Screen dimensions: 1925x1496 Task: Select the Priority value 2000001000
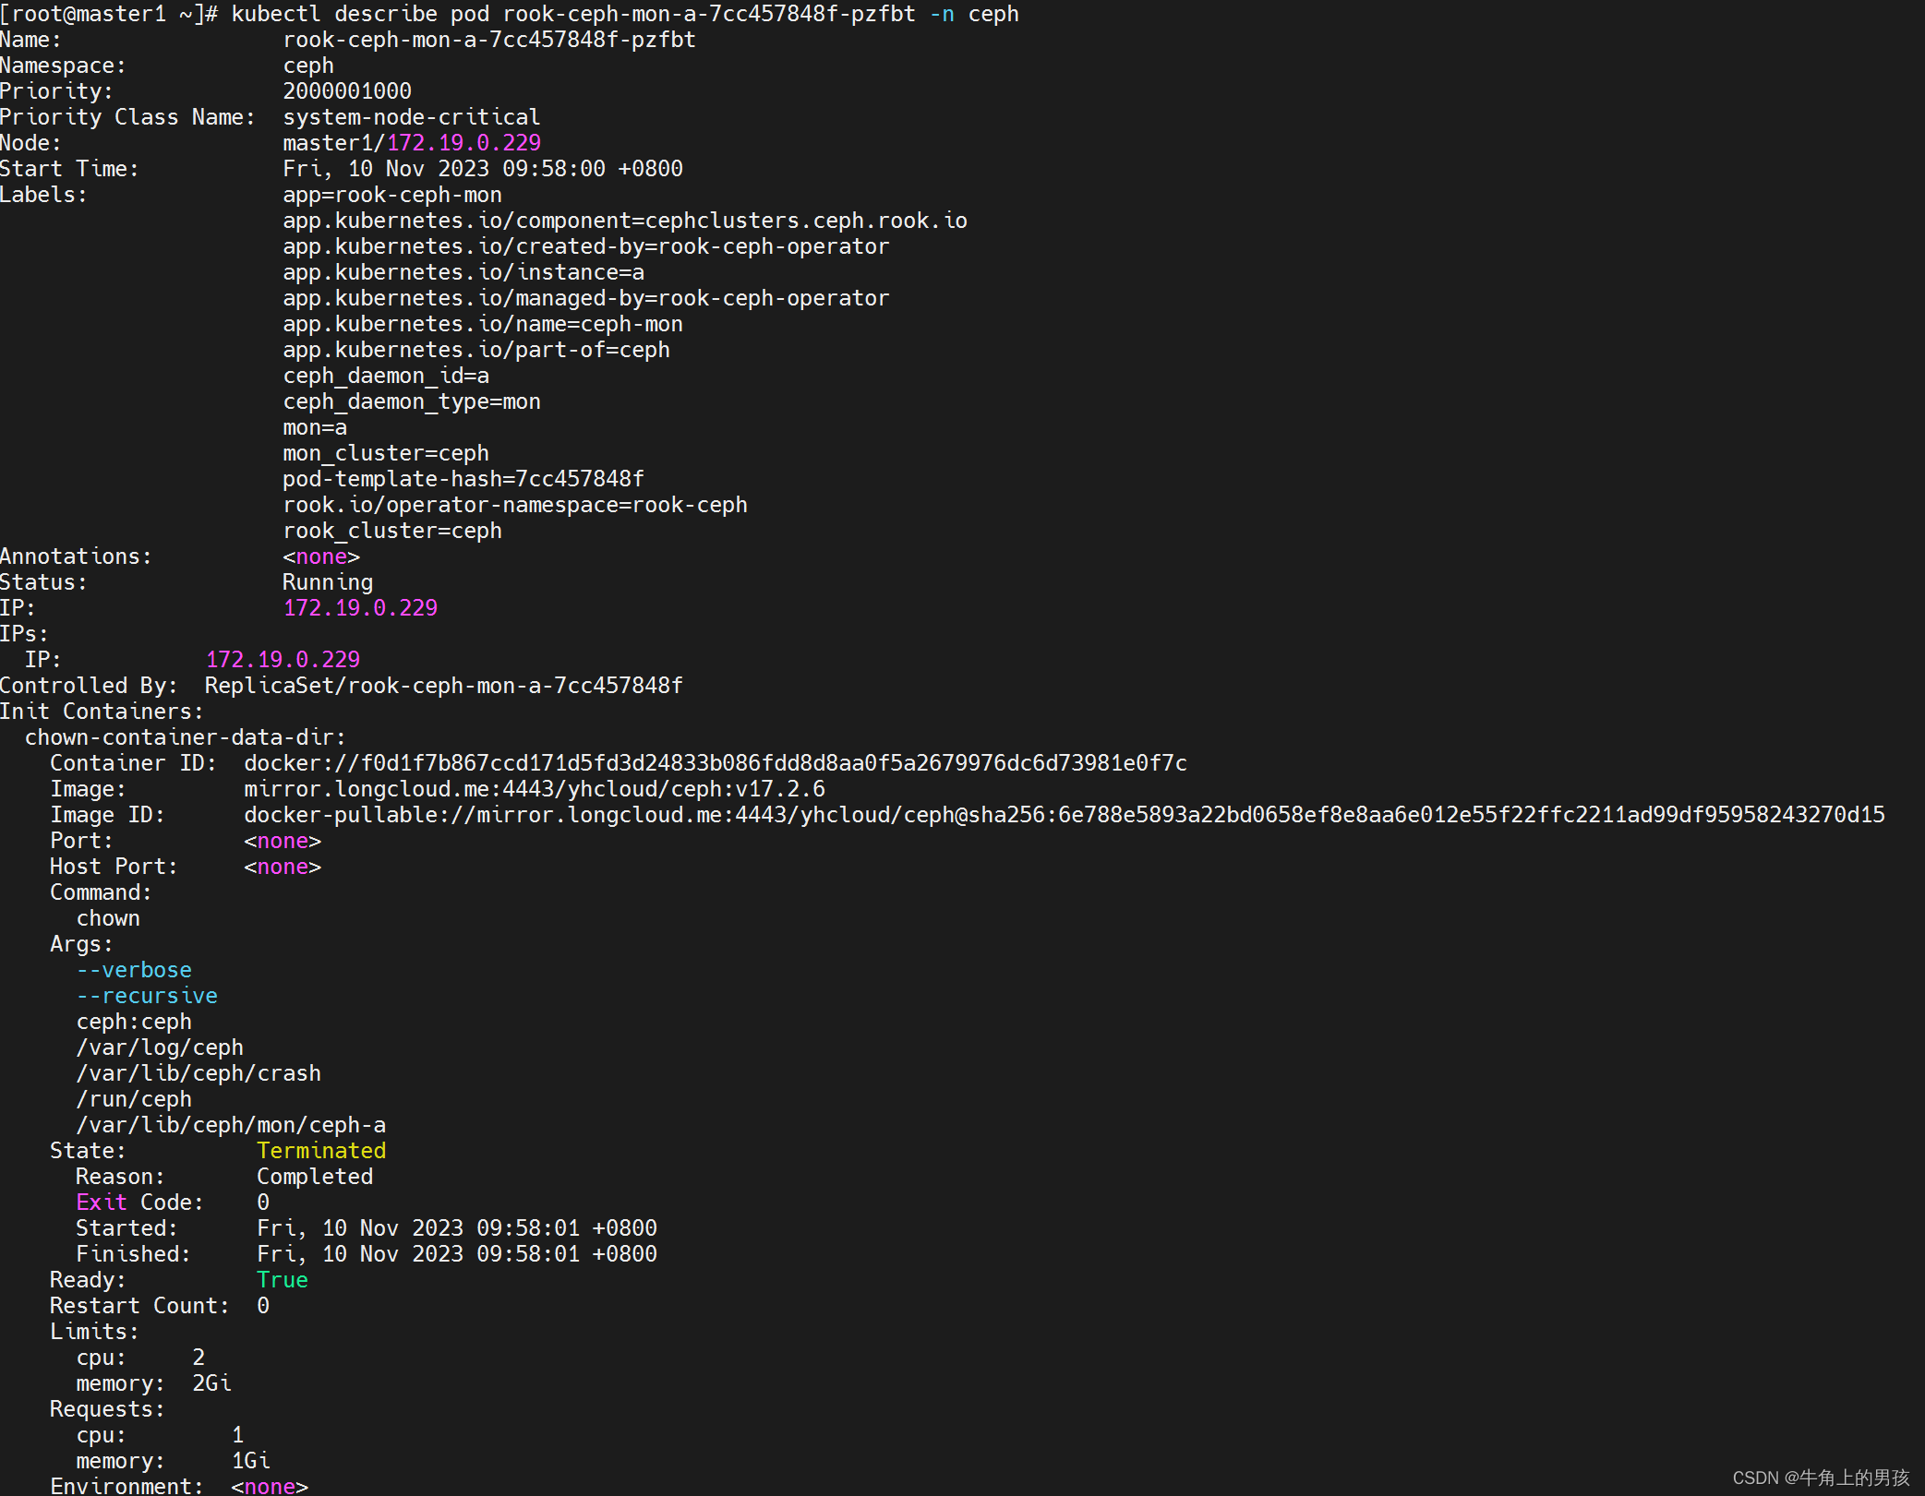347,91
